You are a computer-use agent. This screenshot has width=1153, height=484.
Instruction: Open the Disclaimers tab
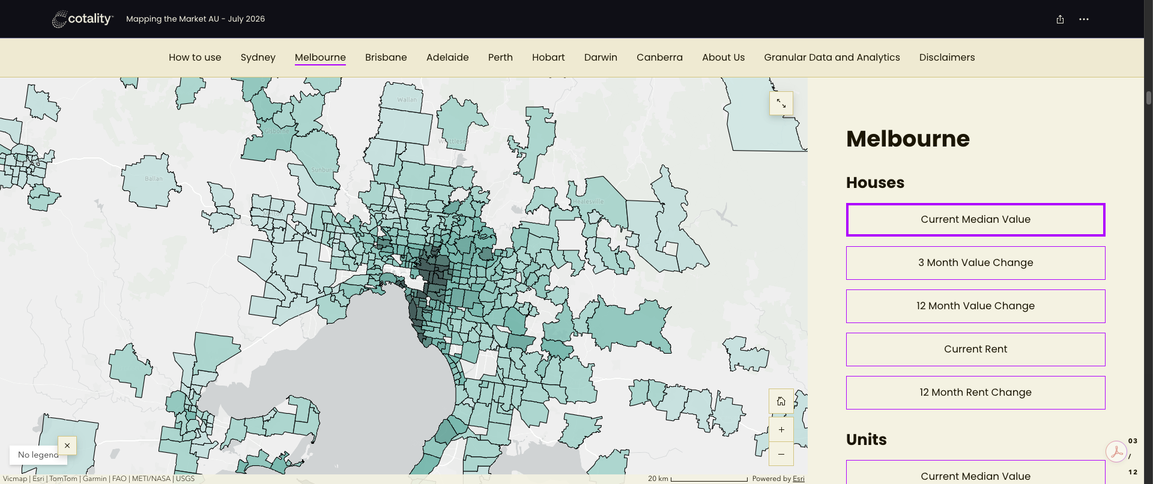(947, 58)
